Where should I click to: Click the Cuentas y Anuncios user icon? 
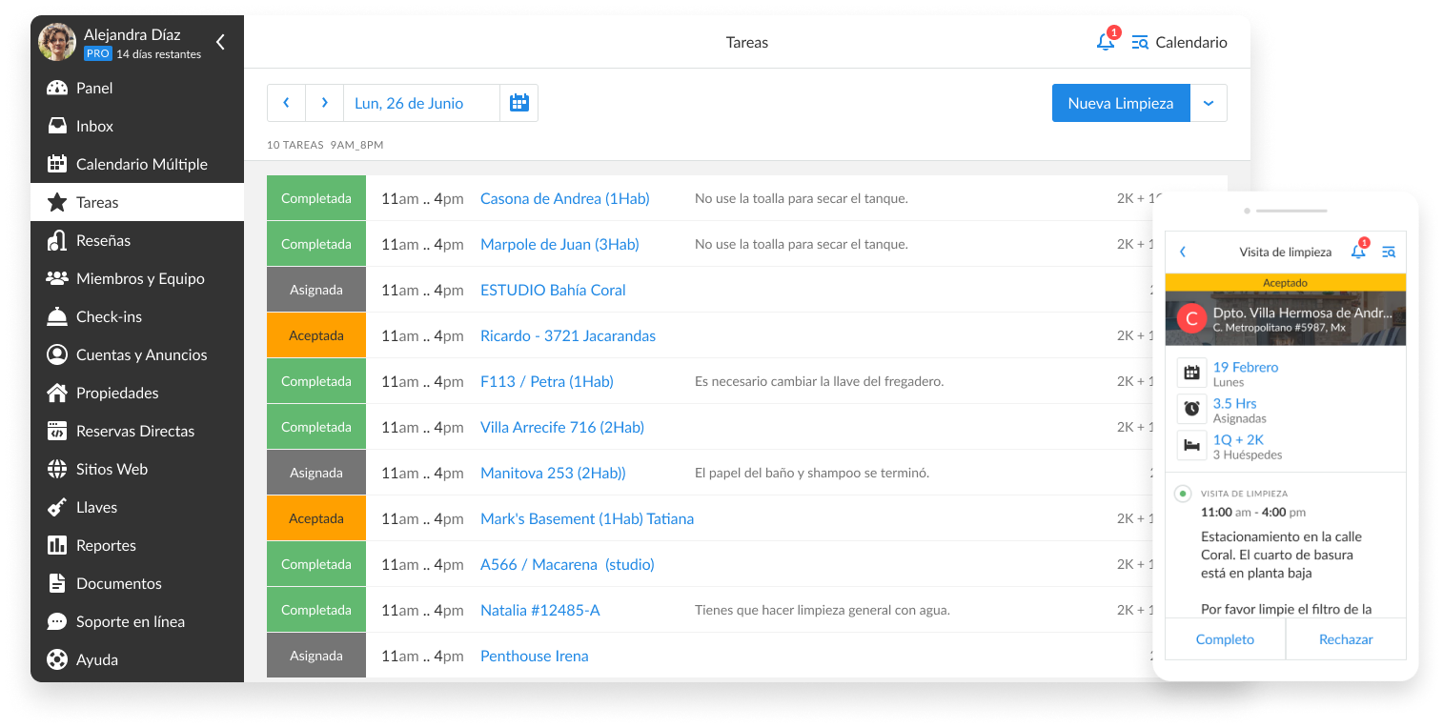tap(57, 354)
